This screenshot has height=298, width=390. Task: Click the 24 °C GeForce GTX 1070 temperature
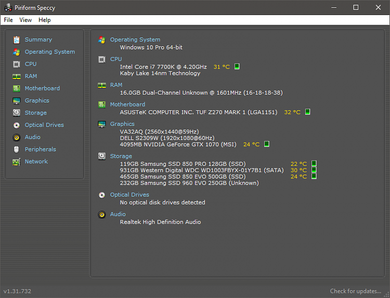[x=251, y=144]
